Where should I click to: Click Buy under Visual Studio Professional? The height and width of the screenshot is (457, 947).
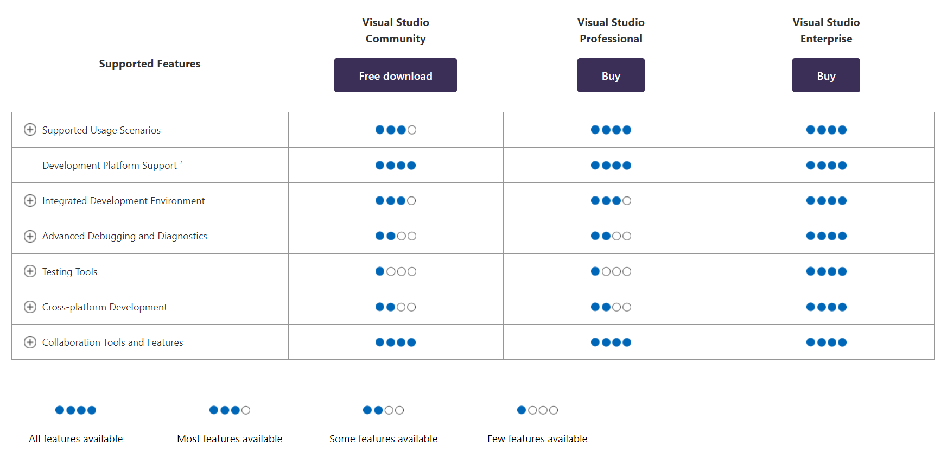coord(611,75)
